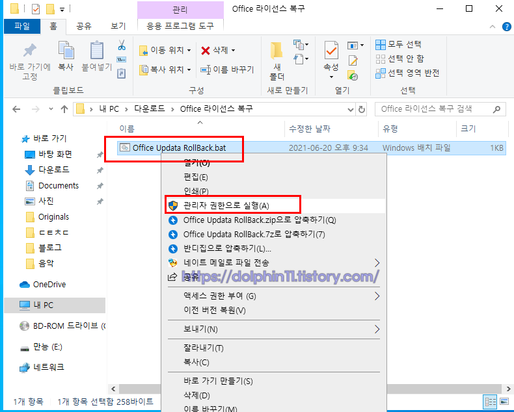Click the red X Delete (삭제) icon
This screenshot has height=412, width=514.
(x=206, y=51)
